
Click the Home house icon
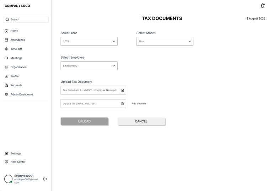(x=6, y=31)
